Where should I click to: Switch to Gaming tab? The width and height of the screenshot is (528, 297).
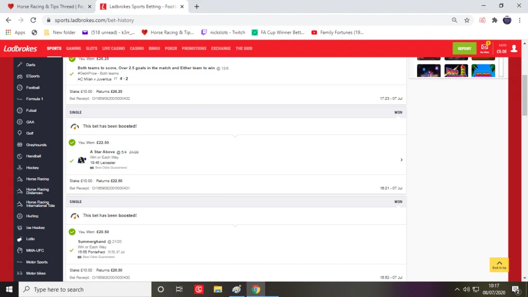pyautogui.click(x=73, y=49)
